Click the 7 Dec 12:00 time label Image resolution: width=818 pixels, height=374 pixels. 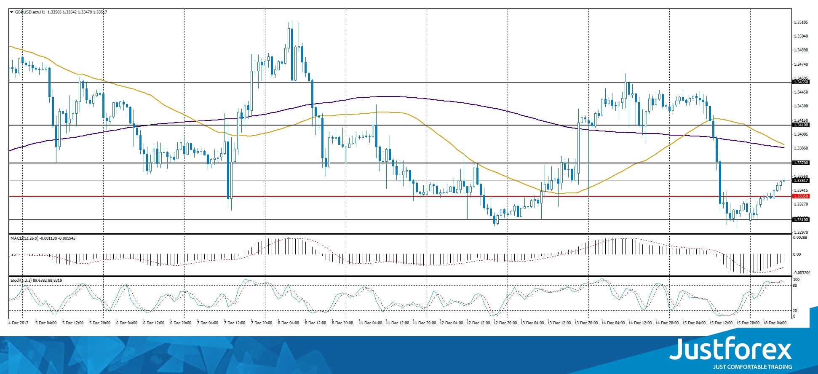point(235,323)
